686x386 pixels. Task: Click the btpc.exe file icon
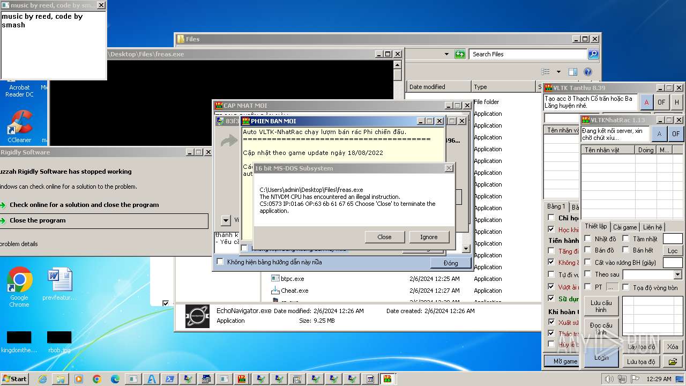coord(275,279)
